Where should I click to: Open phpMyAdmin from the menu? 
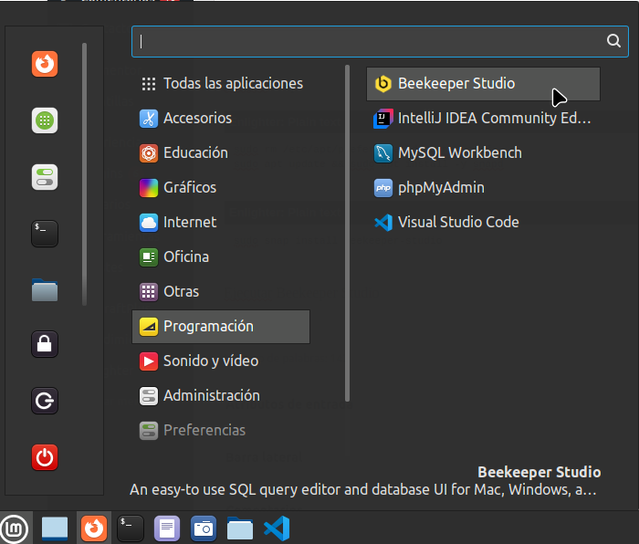point(440,188)
